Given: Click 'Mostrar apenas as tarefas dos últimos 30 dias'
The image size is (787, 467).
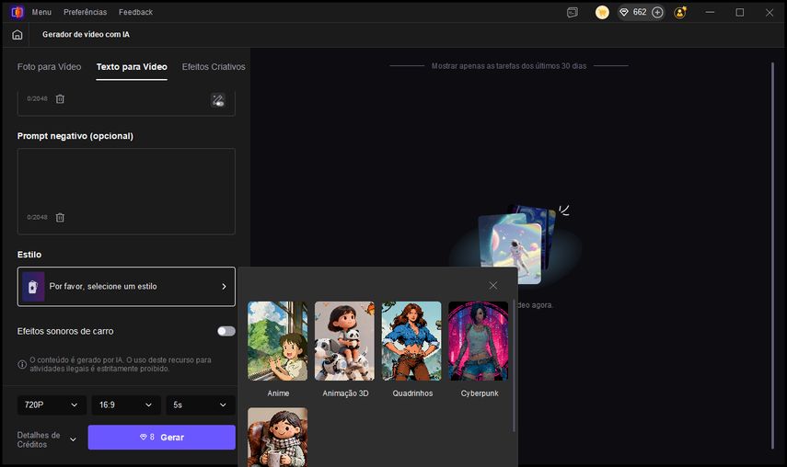Looking at the screenshot, I should click(509, 66).
